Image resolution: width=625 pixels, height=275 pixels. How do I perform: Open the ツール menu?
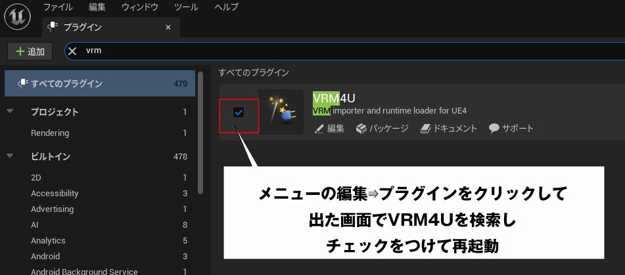tap(186, 7)
